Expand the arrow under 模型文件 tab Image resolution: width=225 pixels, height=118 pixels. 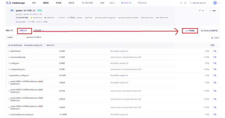(23, 32)
